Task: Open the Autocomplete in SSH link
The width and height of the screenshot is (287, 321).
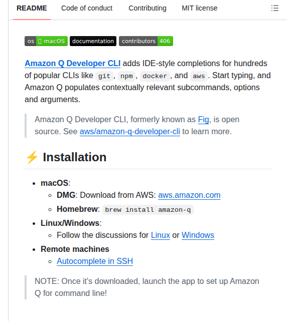Action: (x=95, y=261)
